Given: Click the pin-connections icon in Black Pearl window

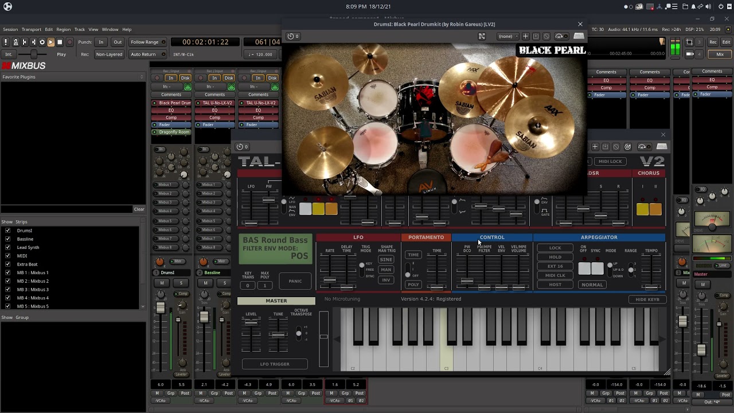Looking at the screenshot, I should click(482, 36).
